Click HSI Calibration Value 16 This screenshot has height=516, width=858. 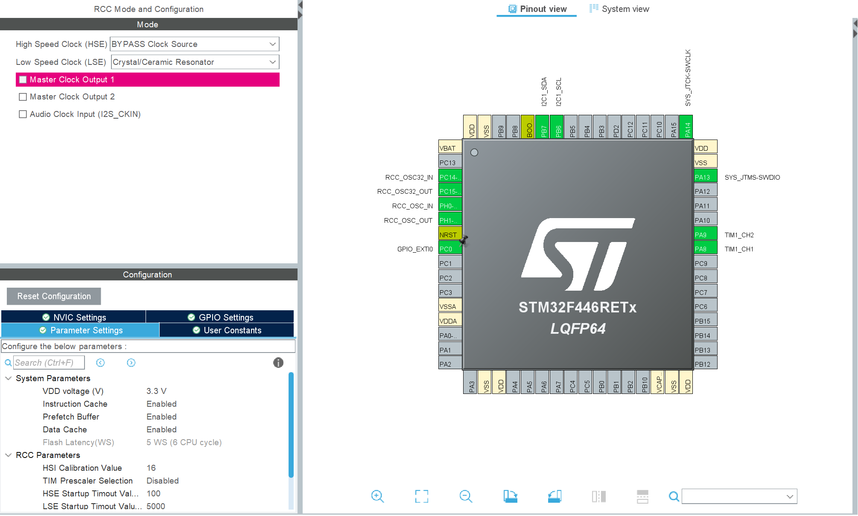[151, 468]
